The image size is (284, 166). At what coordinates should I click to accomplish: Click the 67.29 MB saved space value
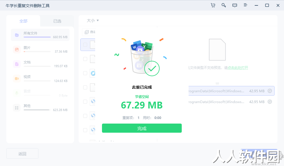coord(142,105)
